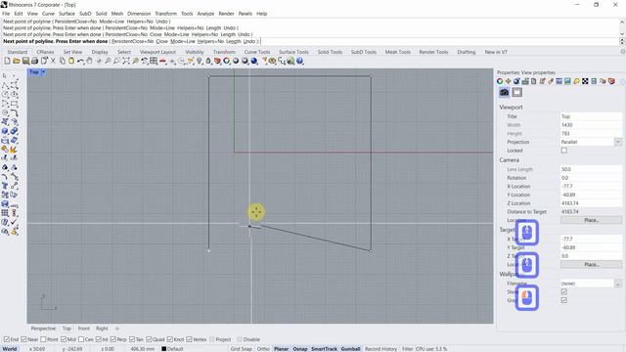Open the Curve menu
626x352 pixels.
[x=48, y=14]
